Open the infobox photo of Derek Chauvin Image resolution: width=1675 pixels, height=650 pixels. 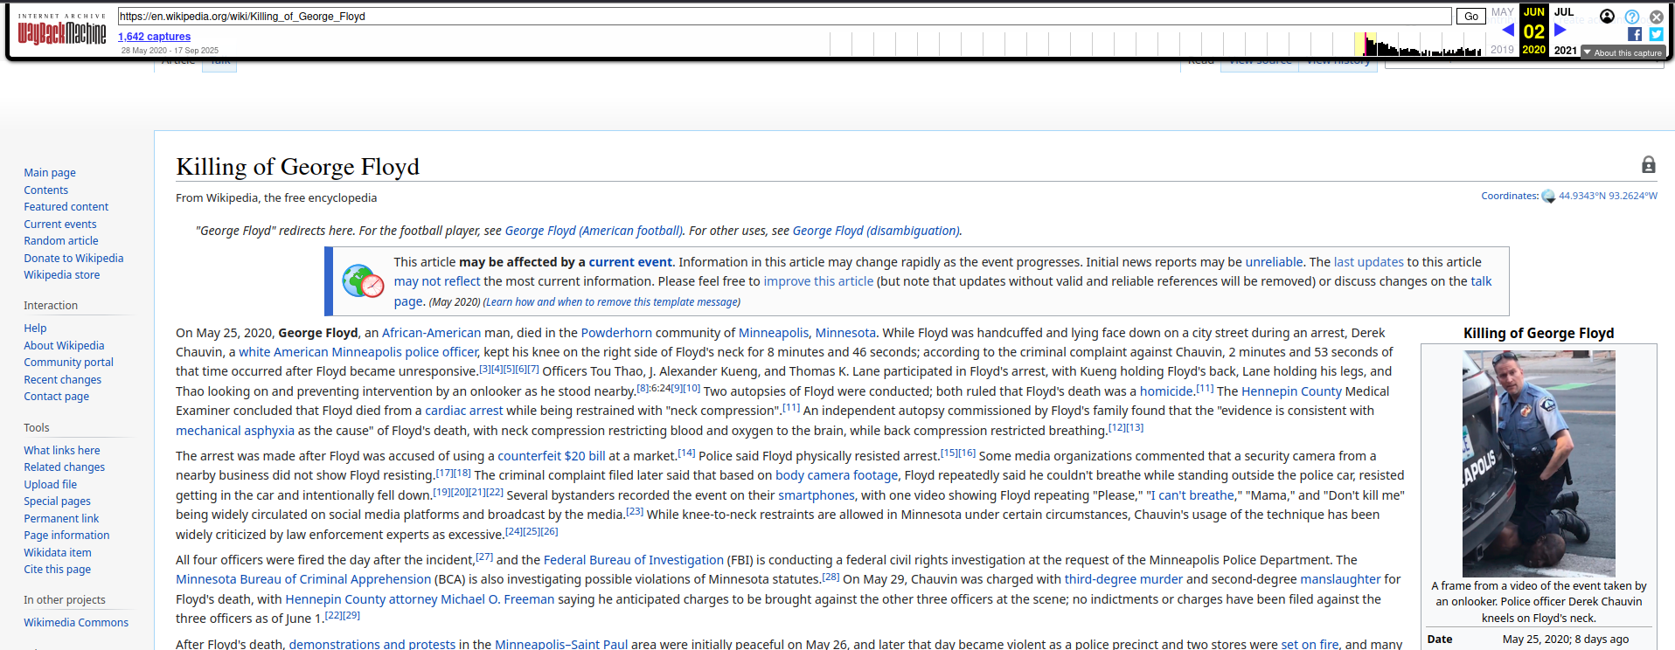(1539, 463)
